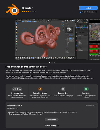Click the 'New features:' label

(x=12, y=108)
